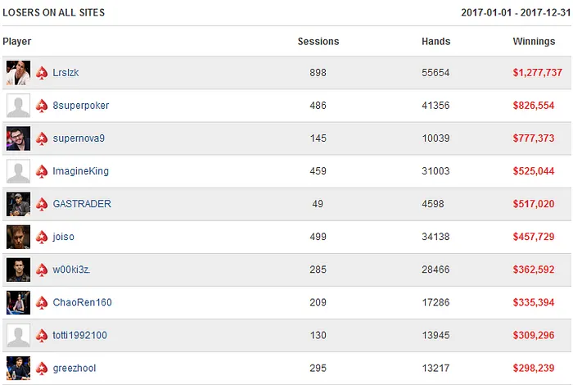Image resolution: width=573 pixels, height=385 pixels.
Task: Click PokerStars icon next to greezhool
Action: (x=42, y=368)
